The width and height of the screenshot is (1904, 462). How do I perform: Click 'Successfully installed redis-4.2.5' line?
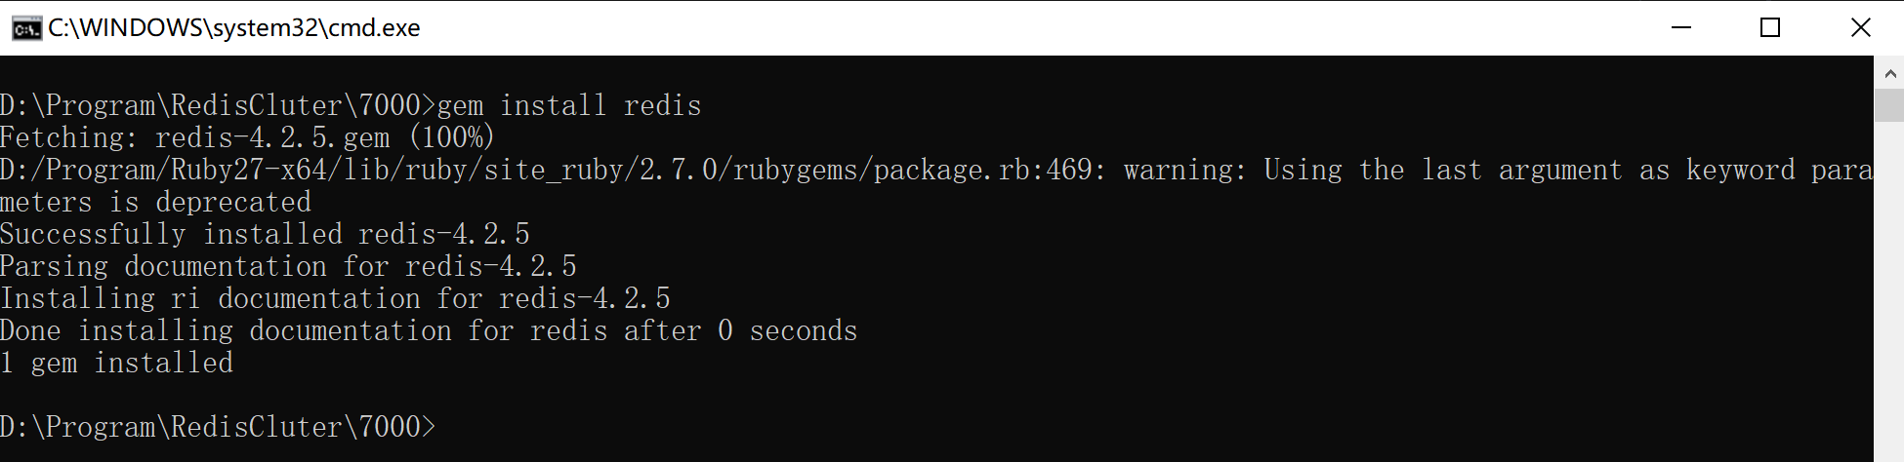point(266,234)
